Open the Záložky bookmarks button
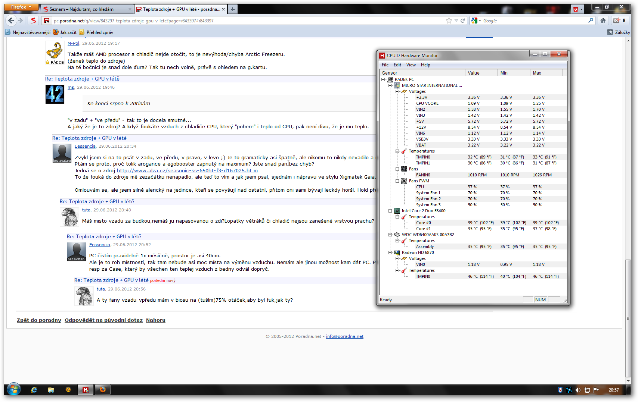The width and height of the screenshot is (638, 402). pos(619,32)
